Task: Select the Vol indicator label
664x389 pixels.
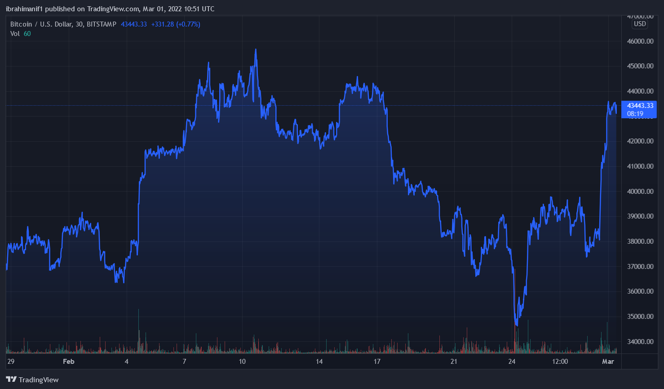Action: tap(15, 34)
